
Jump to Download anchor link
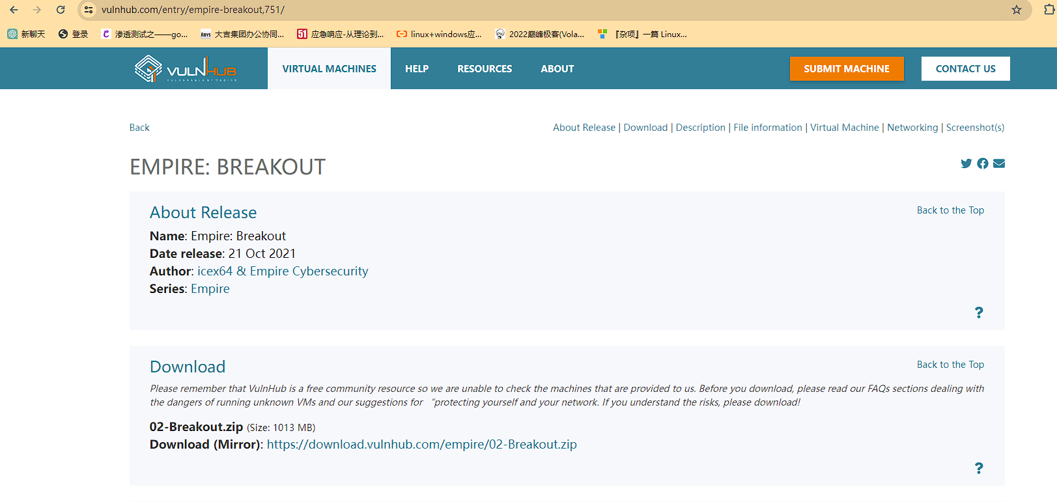point(645,128)
